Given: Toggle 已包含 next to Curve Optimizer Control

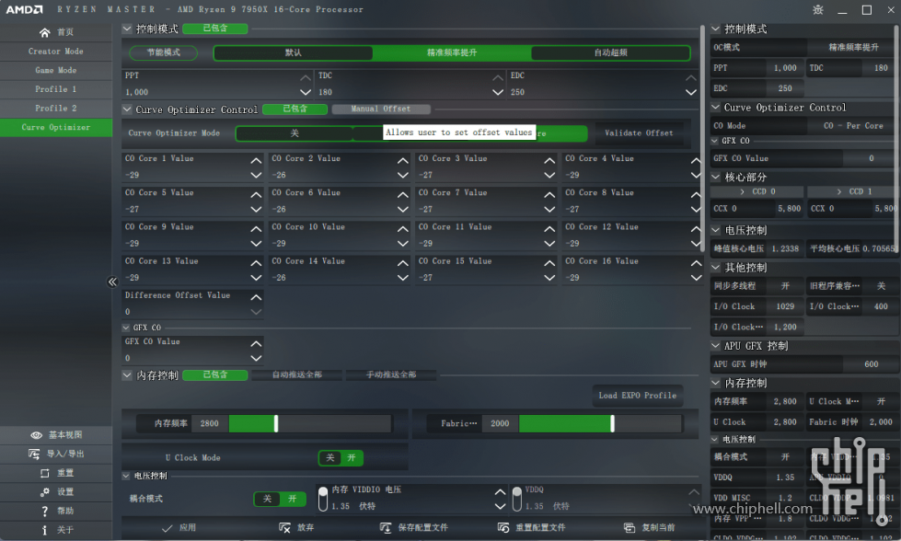Looking at the screenshot, I should pyautogui.click(x=295, y=109).
